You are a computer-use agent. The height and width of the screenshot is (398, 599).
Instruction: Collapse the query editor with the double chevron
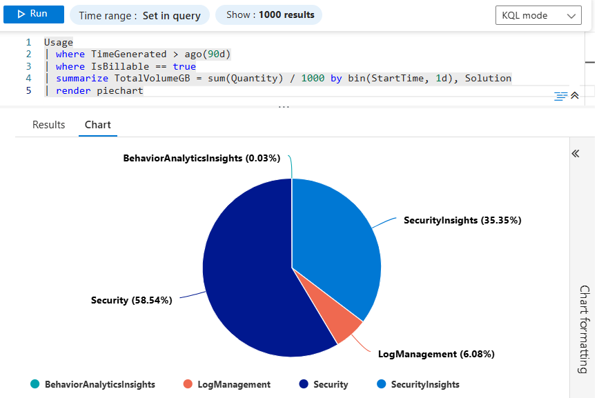(x=575, y=96)
